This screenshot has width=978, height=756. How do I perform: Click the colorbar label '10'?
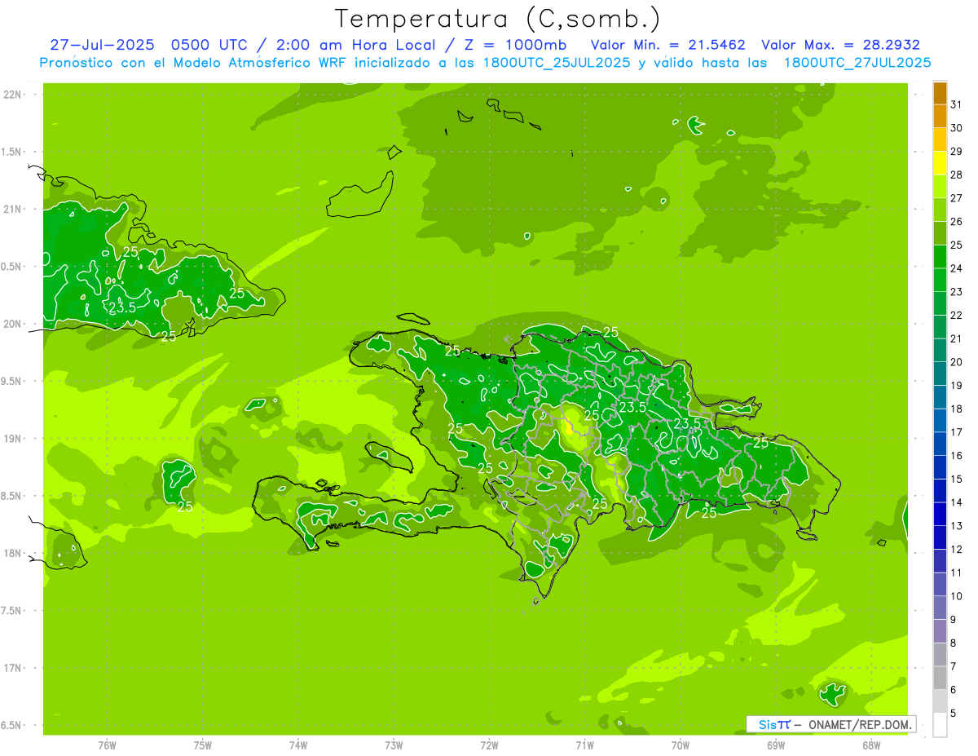[957, 596]
